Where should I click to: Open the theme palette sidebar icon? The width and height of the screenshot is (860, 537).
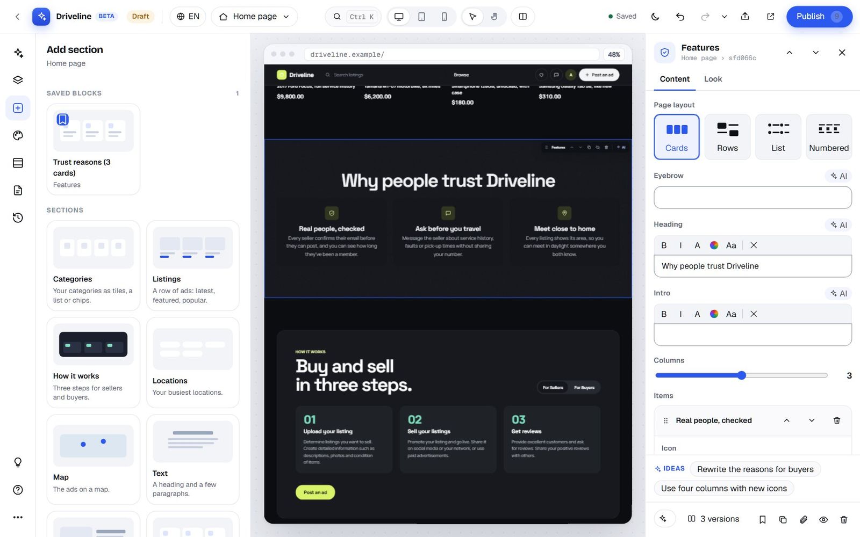click(18, 135)
